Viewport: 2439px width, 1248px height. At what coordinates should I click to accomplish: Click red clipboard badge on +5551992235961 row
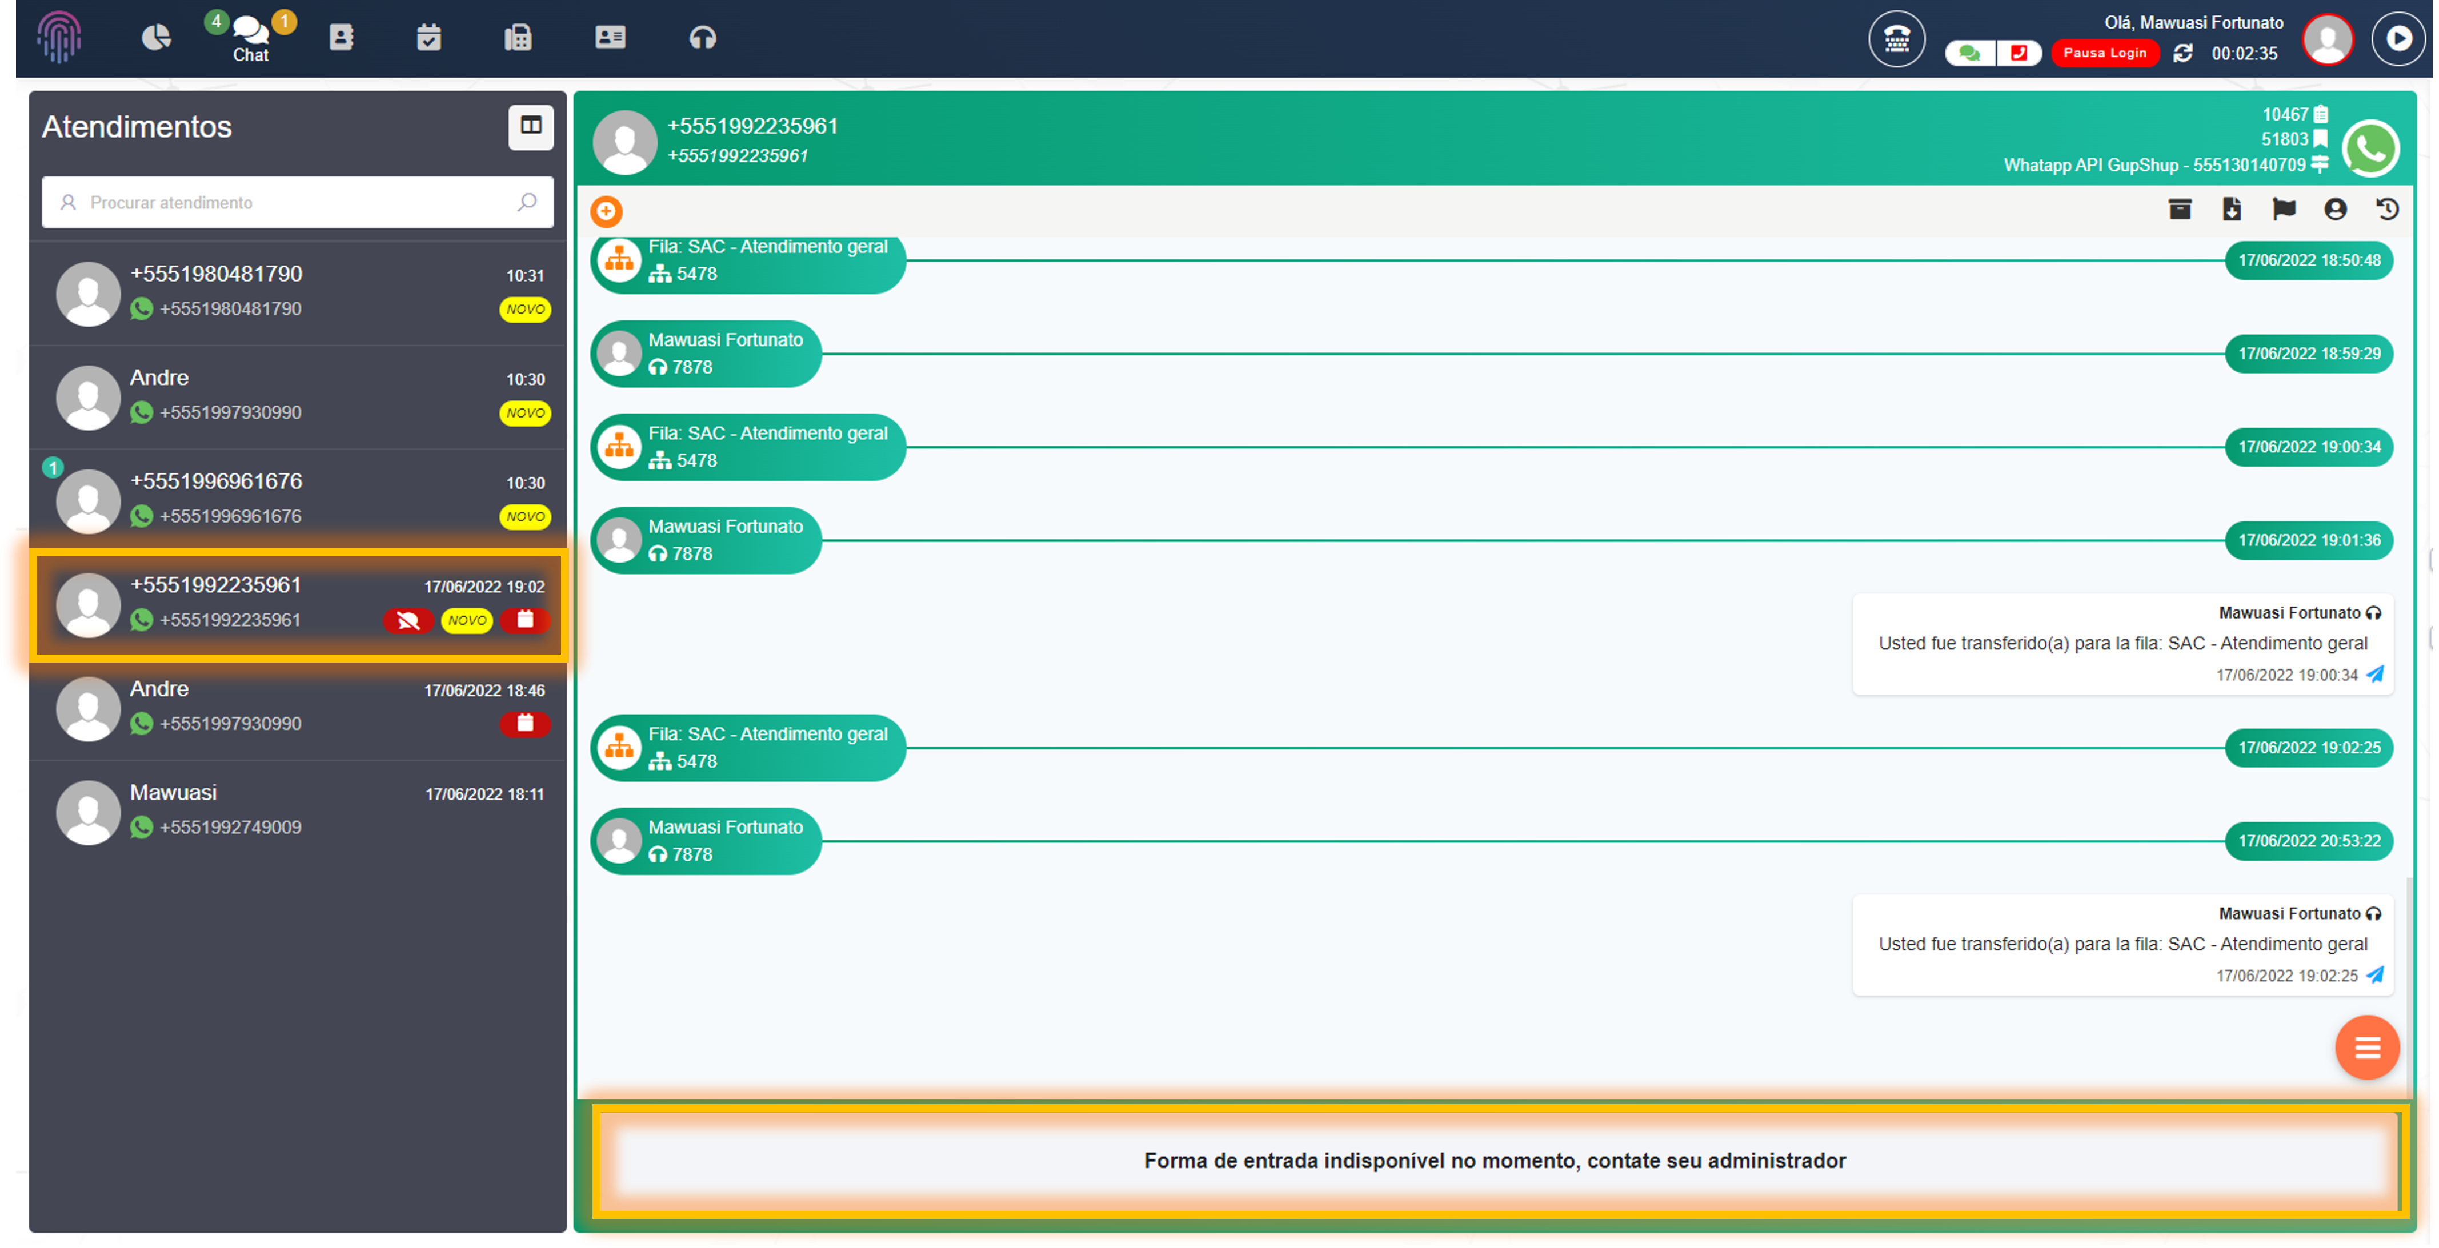click(x=526, y=620)
